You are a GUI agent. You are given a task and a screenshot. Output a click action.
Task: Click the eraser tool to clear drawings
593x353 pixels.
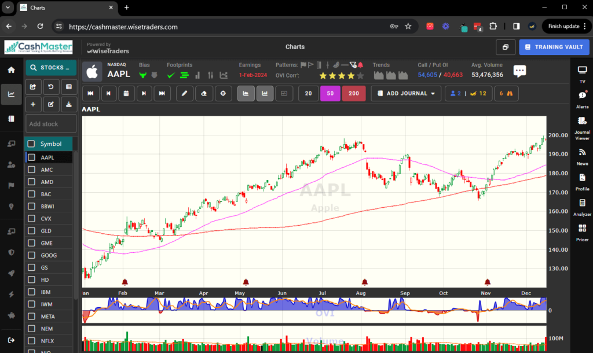pyautogui.click(x=204, y=93)
